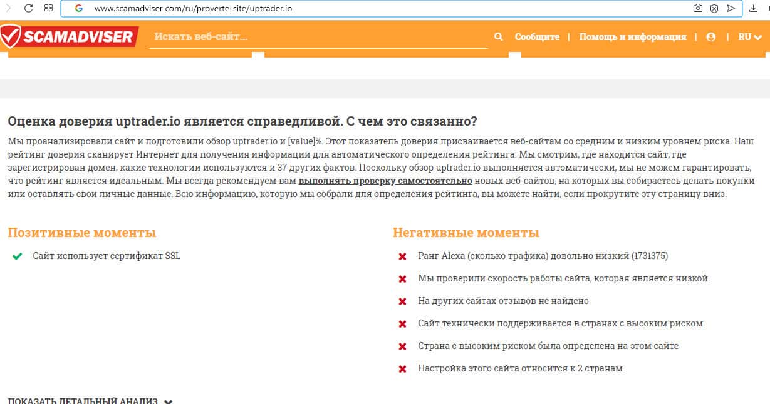770x404 pixels.
Task: Click 'Сайт использует сертификат SSL' text
Action: (107, 256)
